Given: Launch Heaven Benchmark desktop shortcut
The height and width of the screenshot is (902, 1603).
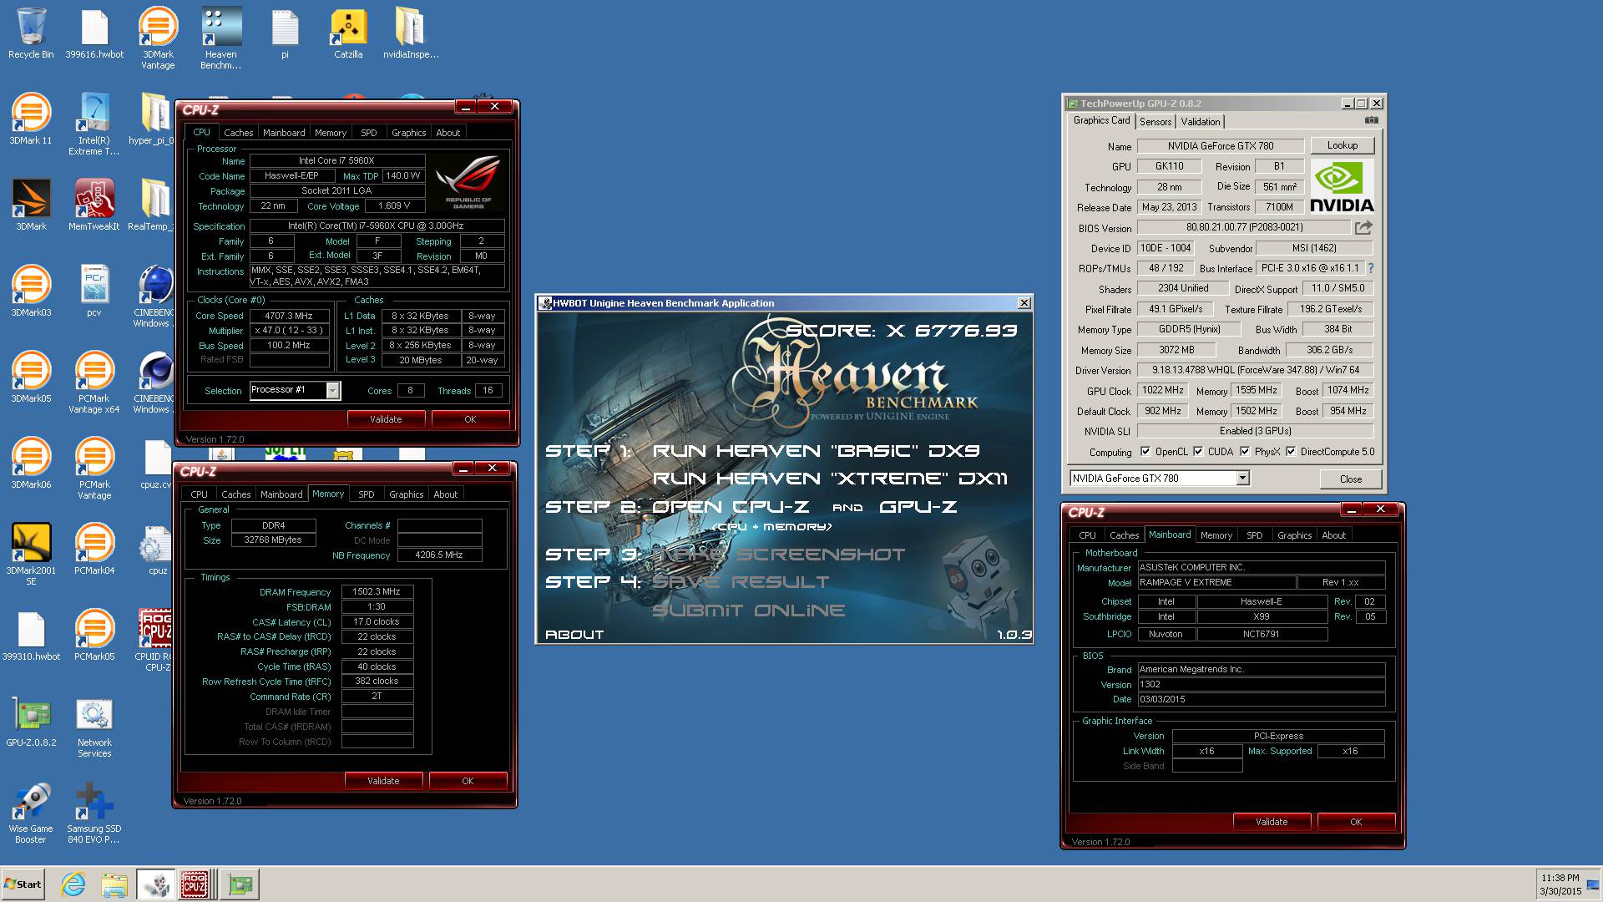Looking at the screenshot, I should 221,38.
